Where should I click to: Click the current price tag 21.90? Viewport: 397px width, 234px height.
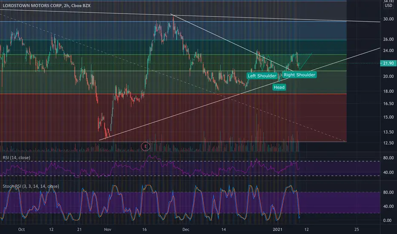pyautogui.click(x=388, y=63)
